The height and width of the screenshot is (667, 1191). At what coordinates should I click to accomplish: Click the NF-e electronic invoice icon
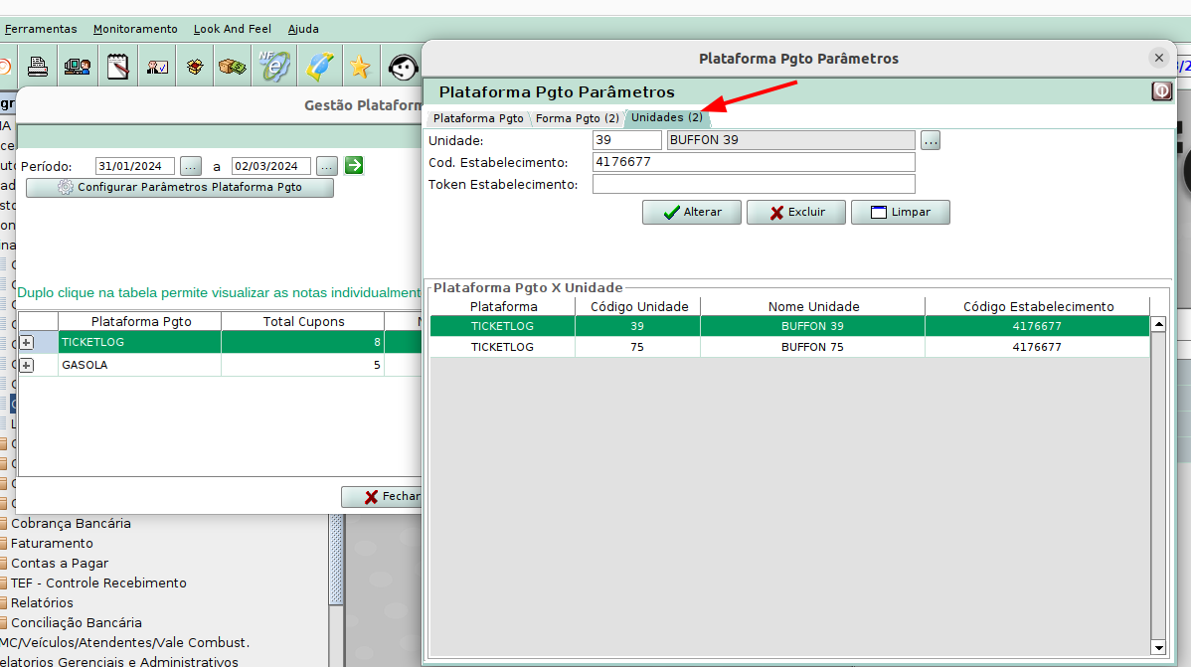coord(273,67)
